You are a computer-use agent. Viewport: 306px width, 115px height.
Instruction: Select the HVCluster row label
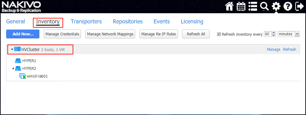pyautogui.click(x=31, y=50)
